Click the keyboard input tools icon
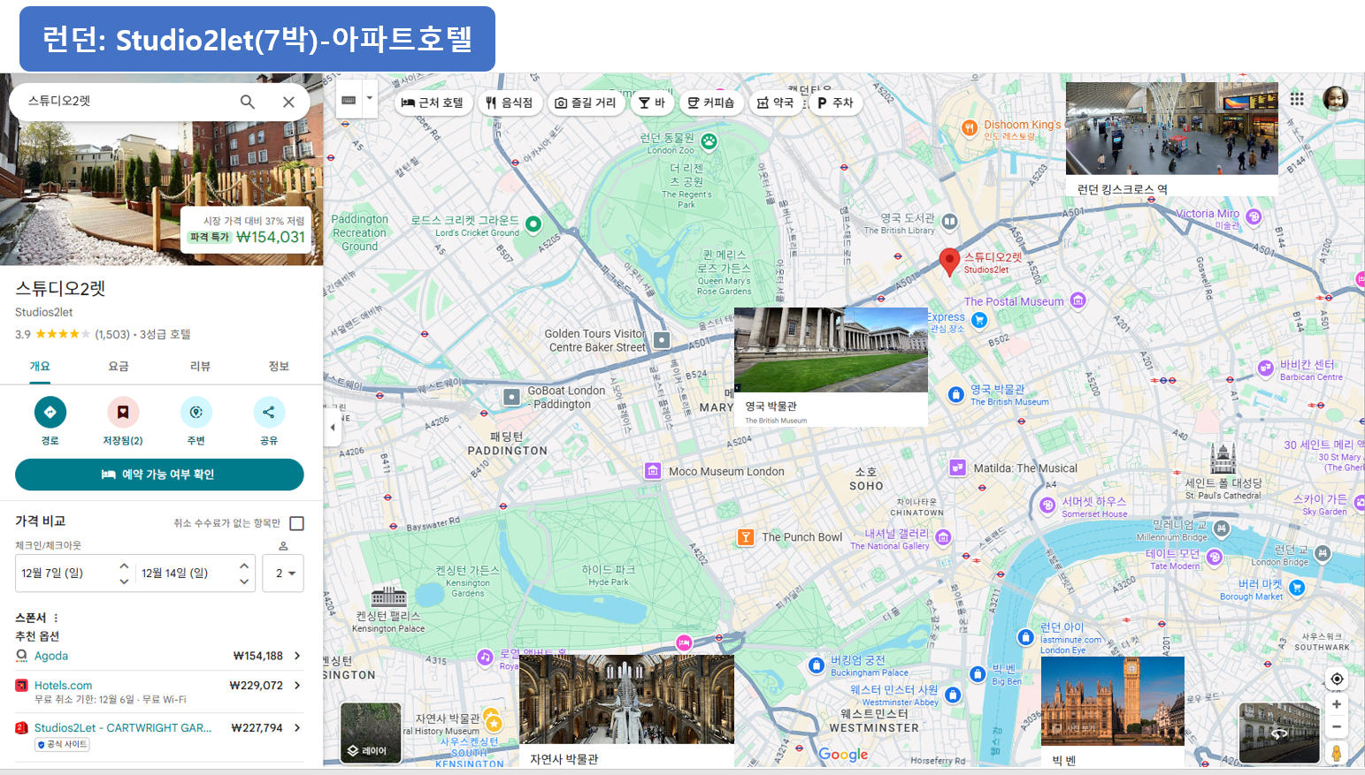Screen dimensions: 1365x775 coord(349,100)
